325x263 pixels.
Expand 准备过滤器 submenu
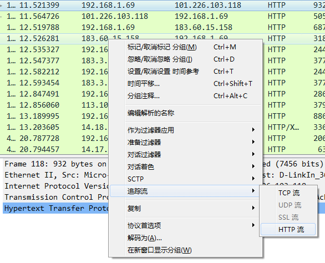click(x=186, y=142)
